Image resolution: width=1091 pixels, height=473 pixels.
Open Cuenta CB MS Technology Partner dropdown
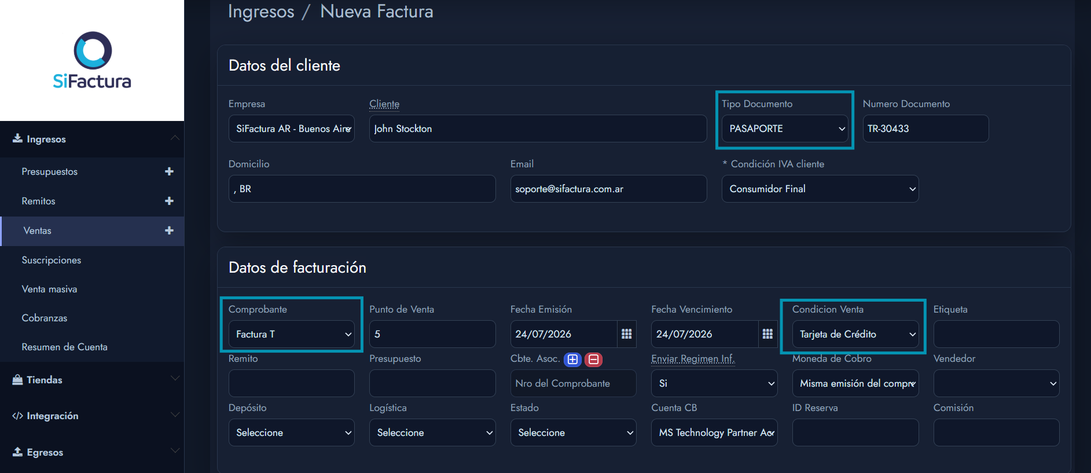[714, 432]
